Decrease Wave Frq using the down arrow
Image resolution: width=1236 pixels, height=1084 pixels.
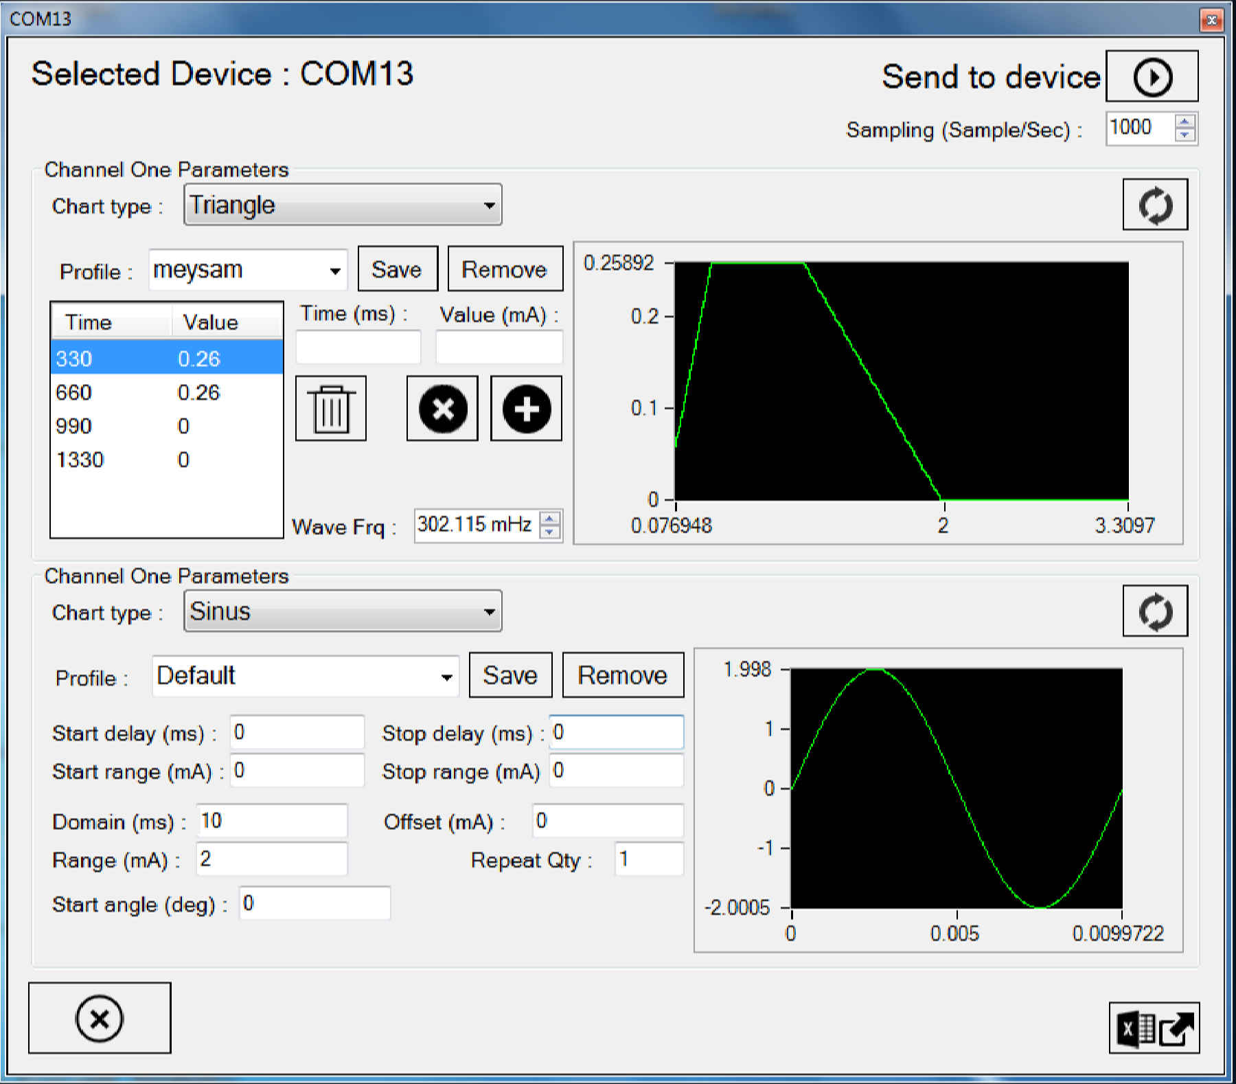[x=549, y=532]
